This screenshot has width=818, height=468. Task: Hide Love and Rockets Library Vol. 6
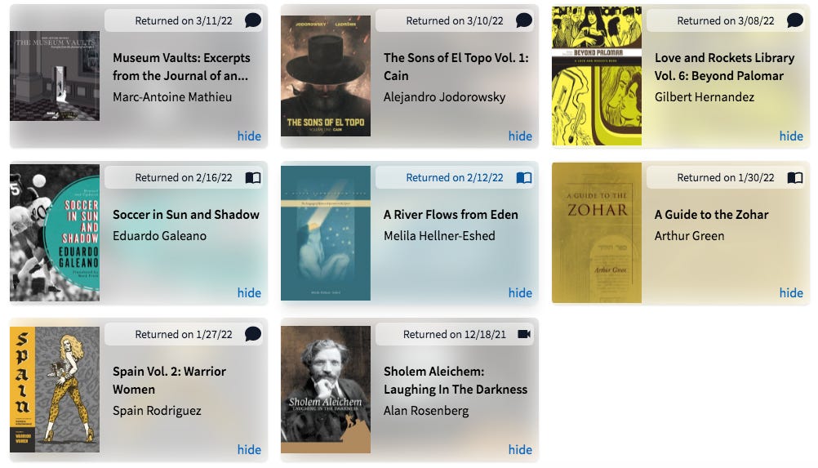point(791,136)
